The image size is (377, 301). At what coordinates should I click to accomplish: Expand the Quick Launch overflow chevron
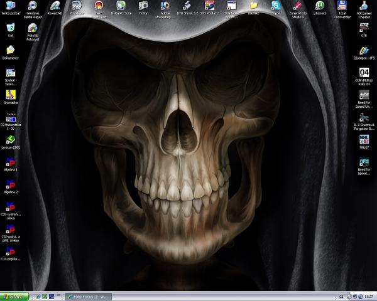60,296
